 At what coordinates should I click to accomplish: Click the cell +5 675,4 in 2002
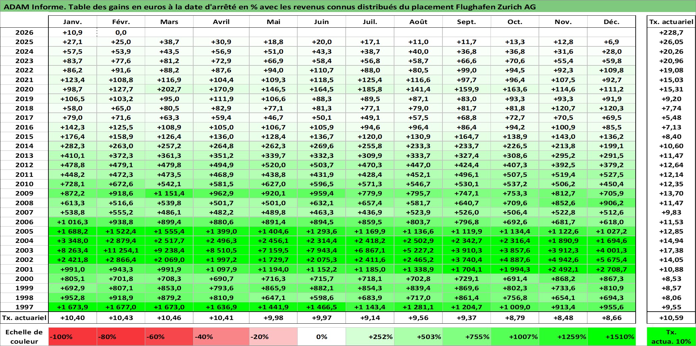pos(611,260)
